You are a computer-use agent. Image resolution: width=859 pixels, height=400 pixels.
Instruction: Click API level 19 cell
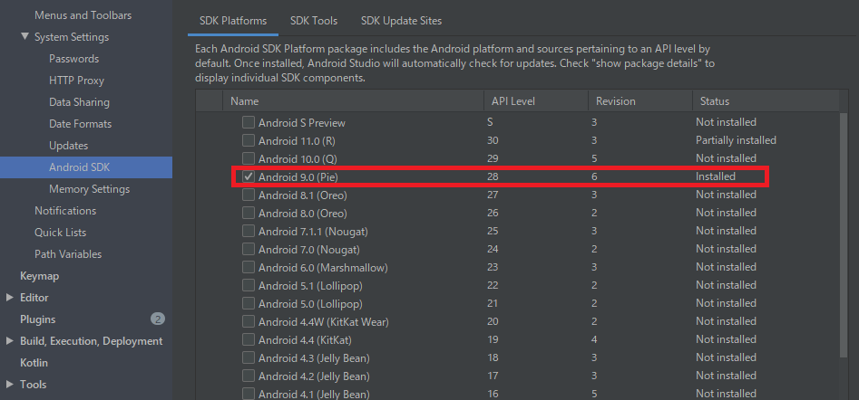pyautogui.click(x=493, y=339)
